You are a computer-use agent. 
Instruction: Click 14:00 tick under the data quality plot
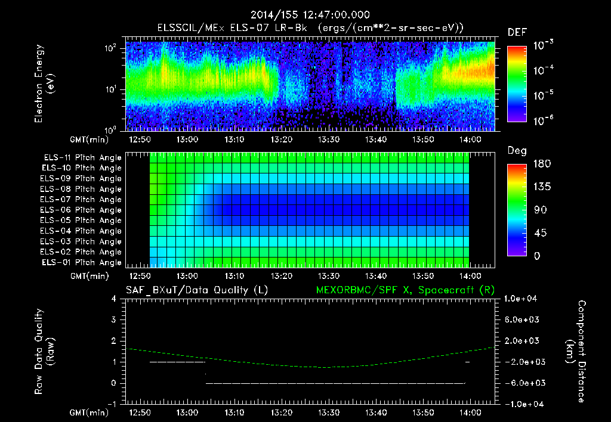pyautogui.click(x=470, y=413)
